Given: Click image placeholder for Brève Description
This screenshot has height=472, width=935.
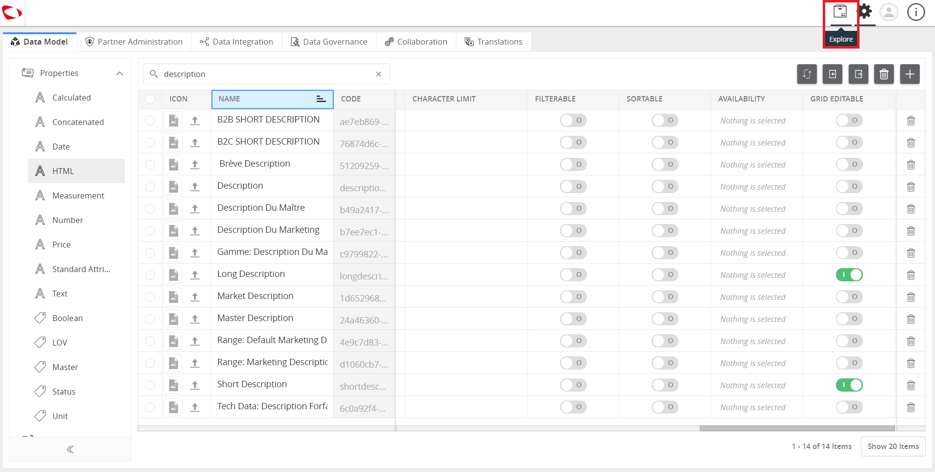Looking at the screenshot, I should (x=173, y=165).
